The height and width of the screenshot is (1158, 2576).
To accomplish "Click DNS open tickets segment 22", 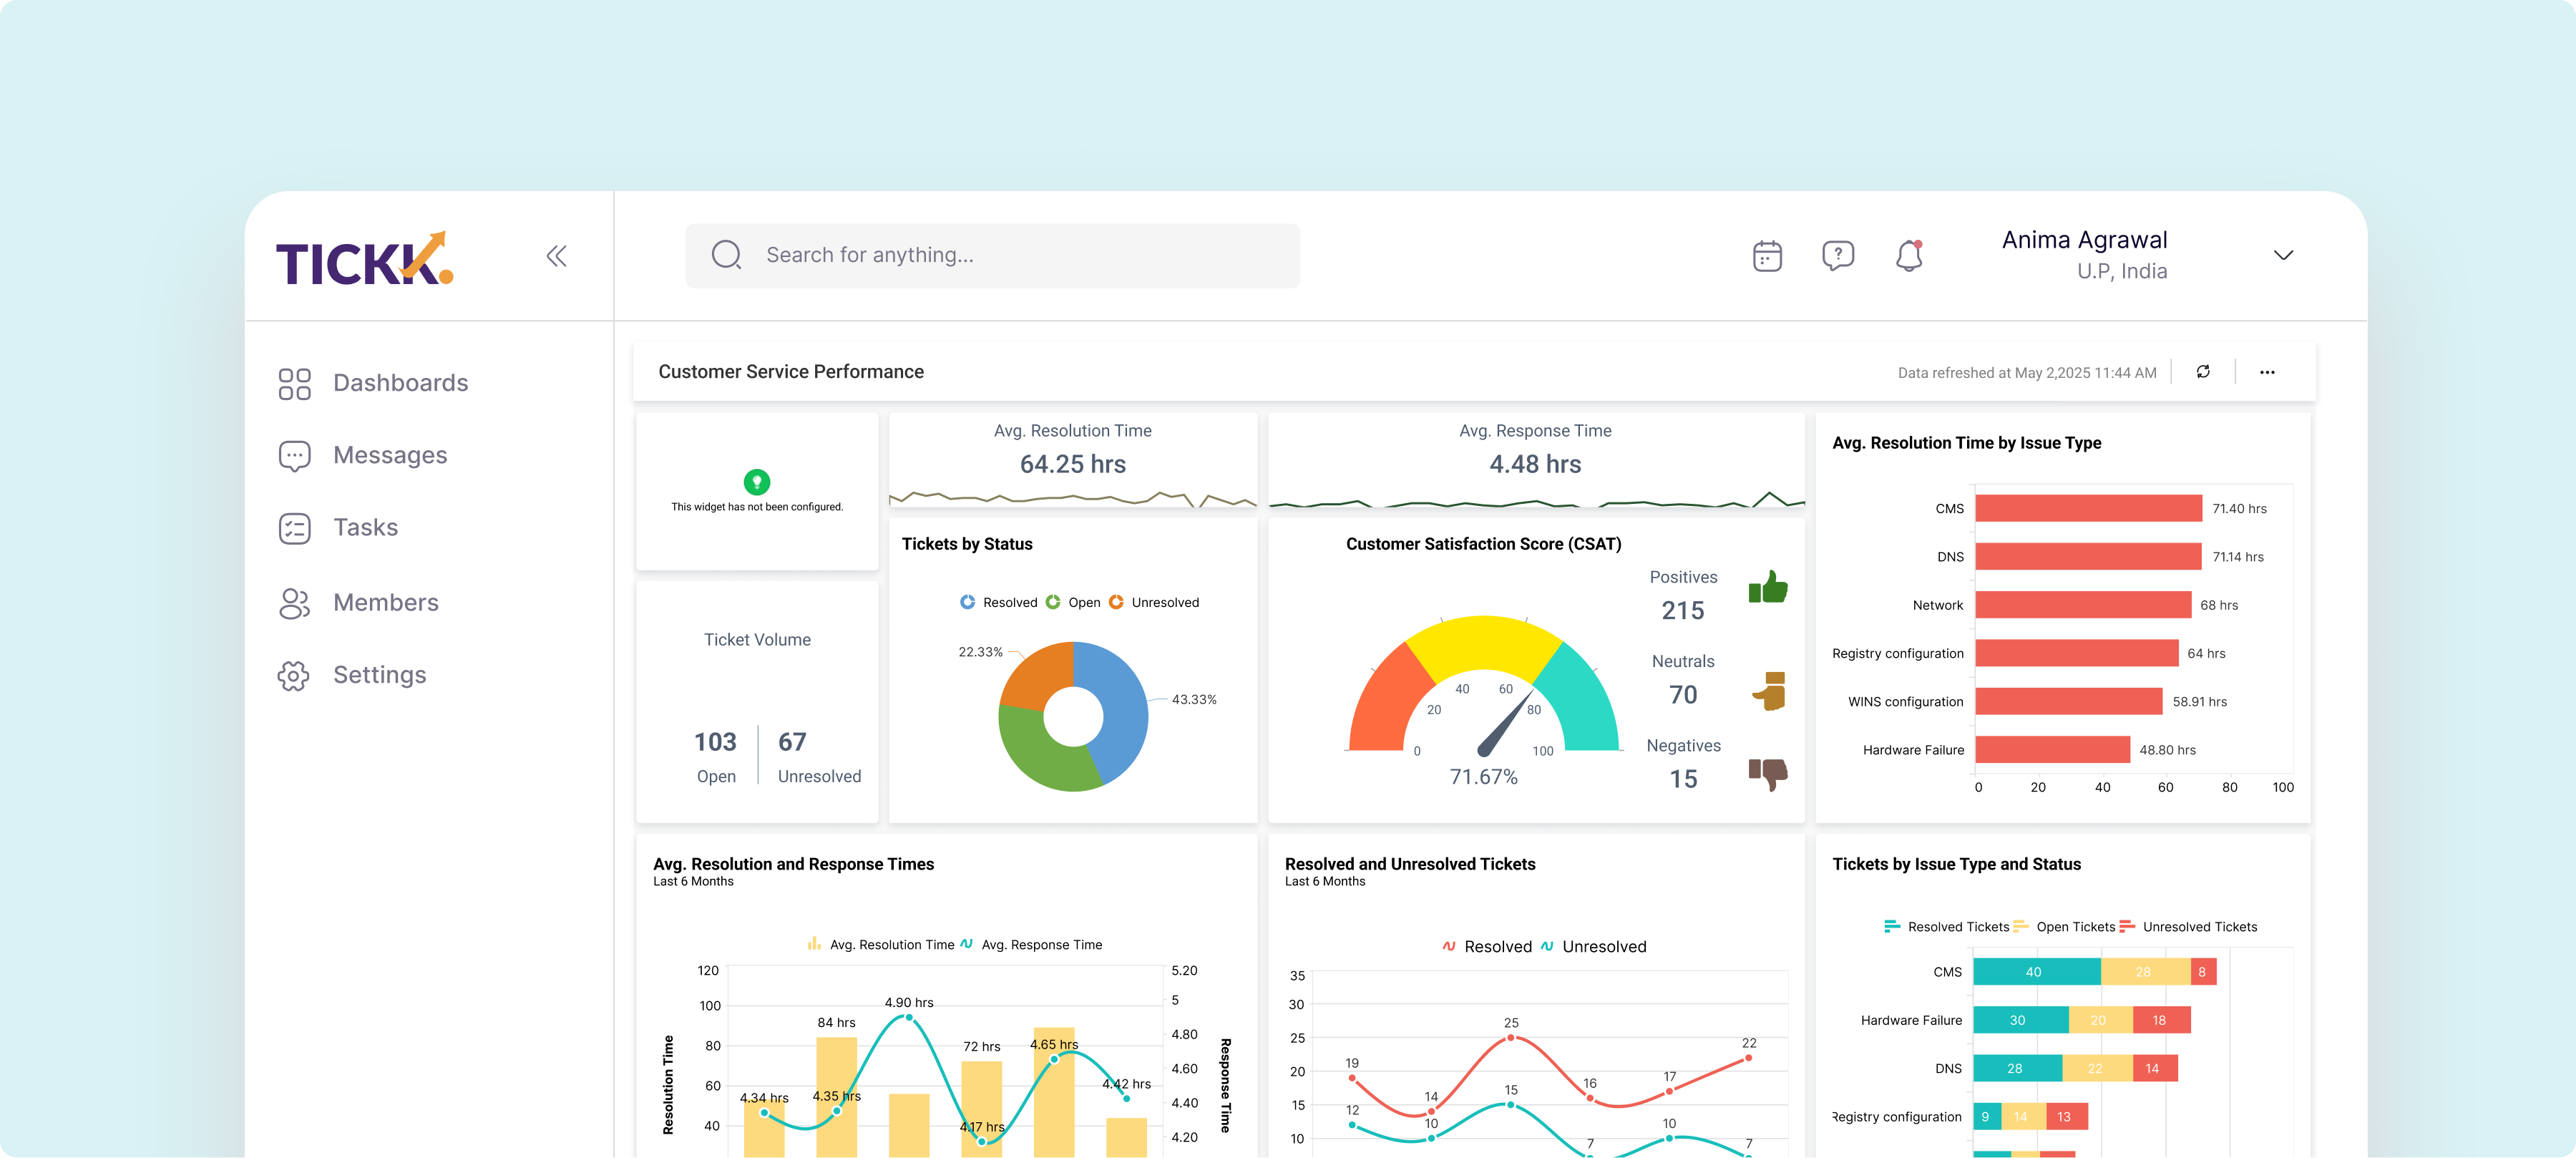I will click(2097, 1068).
